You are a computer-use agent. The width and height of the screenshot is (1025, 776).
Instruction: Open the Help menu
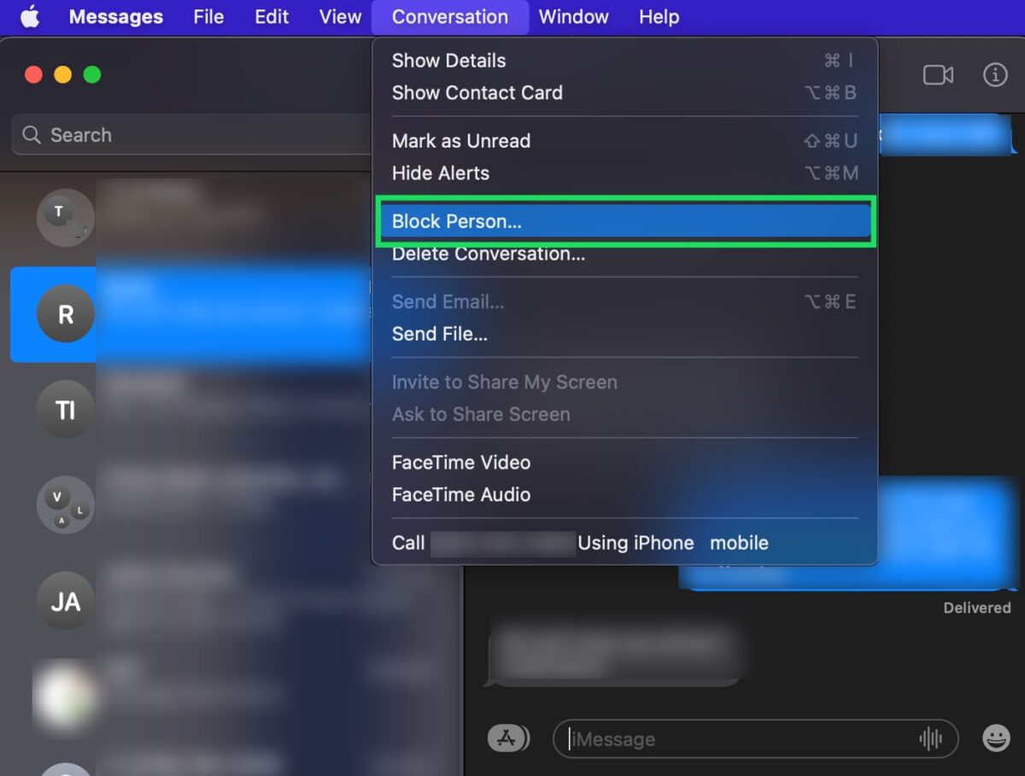tap(659, 17)
